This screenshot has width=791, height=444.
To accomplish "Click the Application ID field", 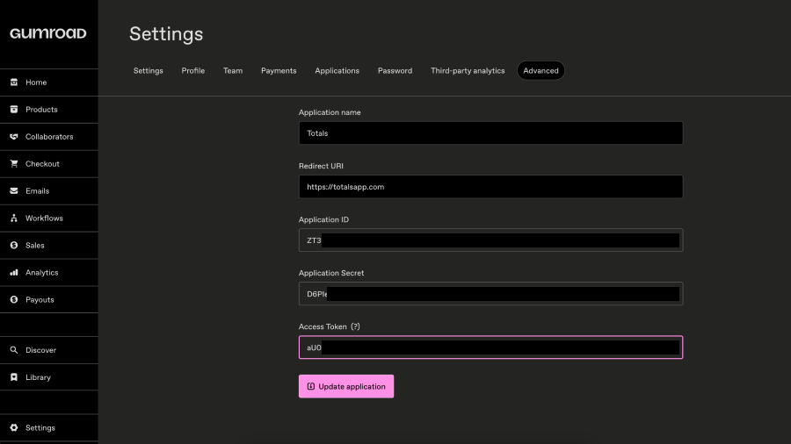I will [x=490, y=240].
